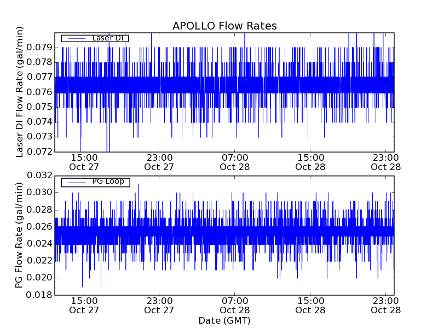Click the PG Flow Rate y-axis label
Screen dimensions: 438x328
[20, 236]
